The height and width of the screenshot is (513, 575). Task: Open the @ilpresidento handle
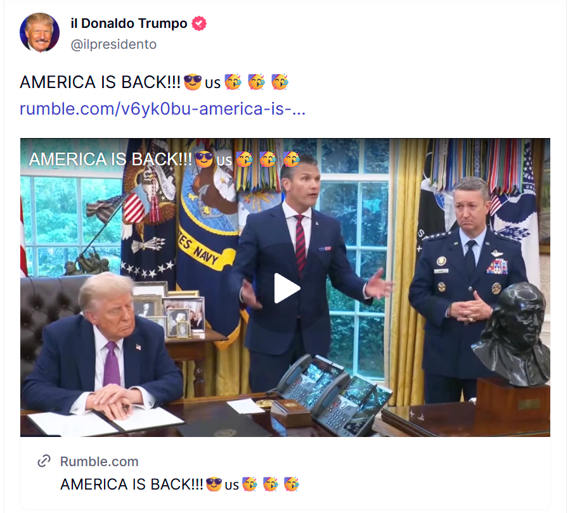113,44
